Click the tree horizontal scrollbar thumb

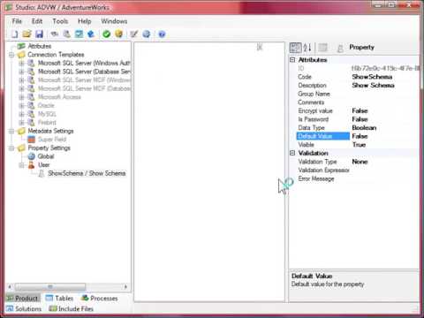pos(50,286)
